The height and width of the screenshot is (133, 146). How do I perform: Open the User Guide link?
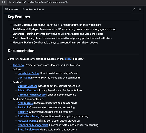[24, 78]
